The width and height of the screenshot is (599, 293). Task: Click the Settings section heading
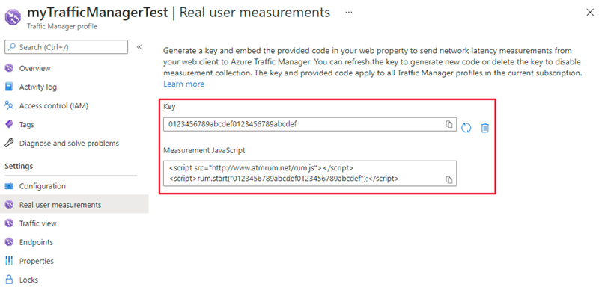pyautogui.click(x=19, y=167)
